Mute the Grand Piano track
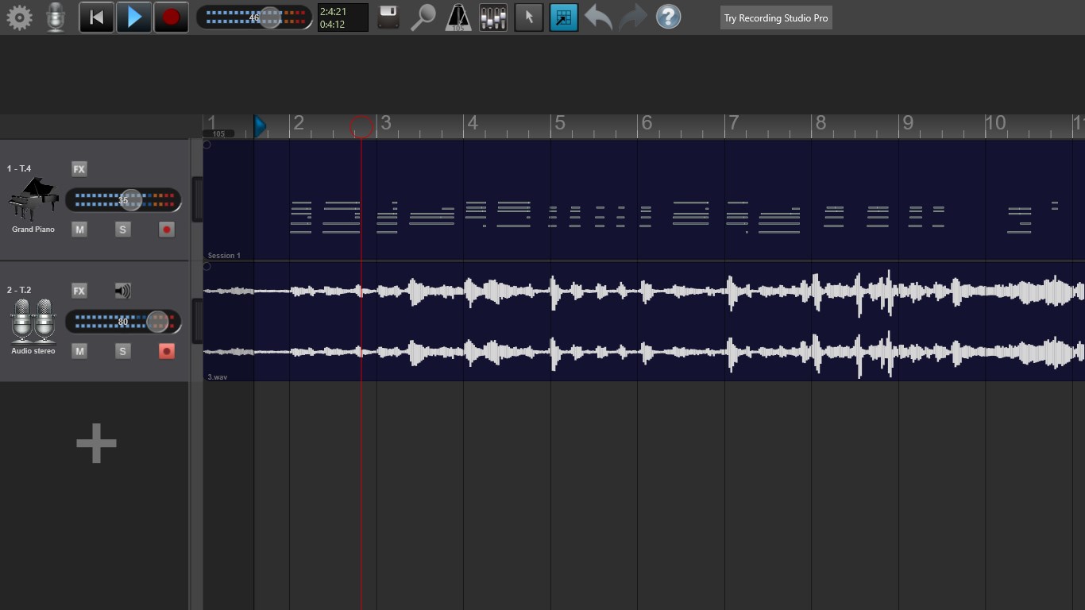Viewport: 1085px width, 610px height. point(79,229)
